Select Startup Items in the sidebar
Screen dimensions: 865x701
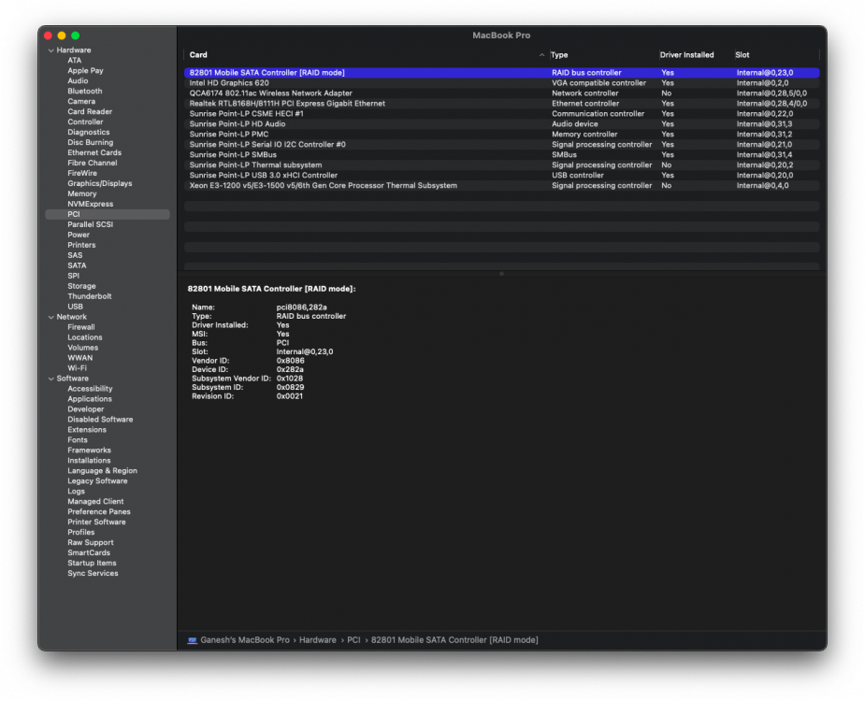click(92, 563)
